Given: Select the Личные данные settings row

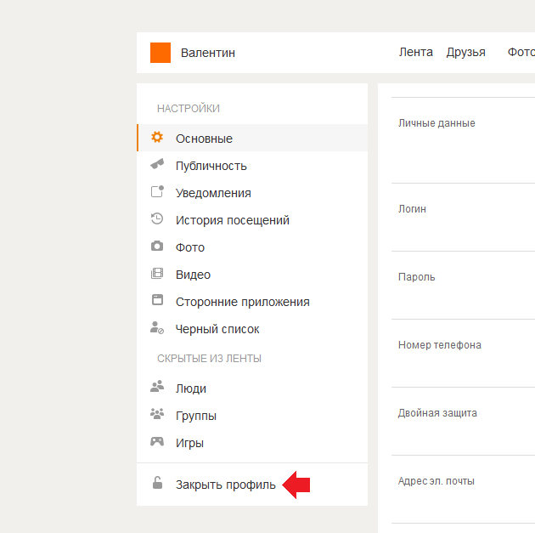Looking at the screenshot, I should pyautogui.click(x=436, y=123).
